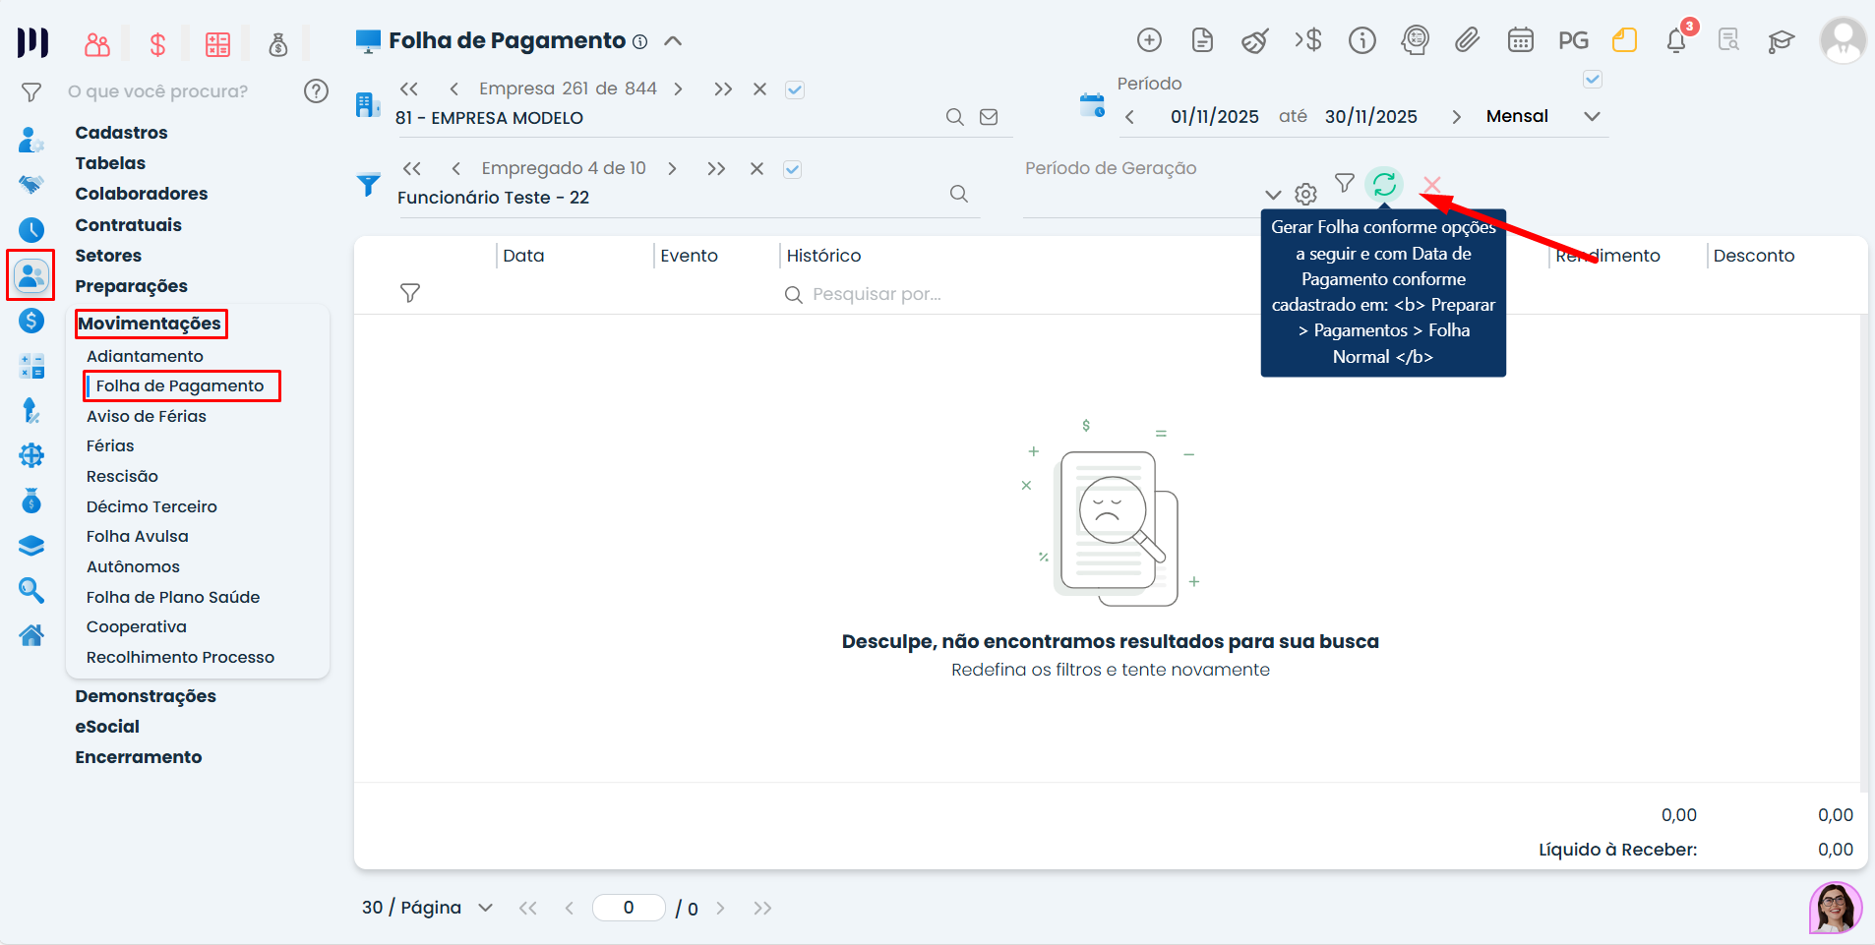Open the notifications bell icon
Image resolution: width=1875 pixels, height=945 pixels.
pyautogui.click(x=1676, y=40)
